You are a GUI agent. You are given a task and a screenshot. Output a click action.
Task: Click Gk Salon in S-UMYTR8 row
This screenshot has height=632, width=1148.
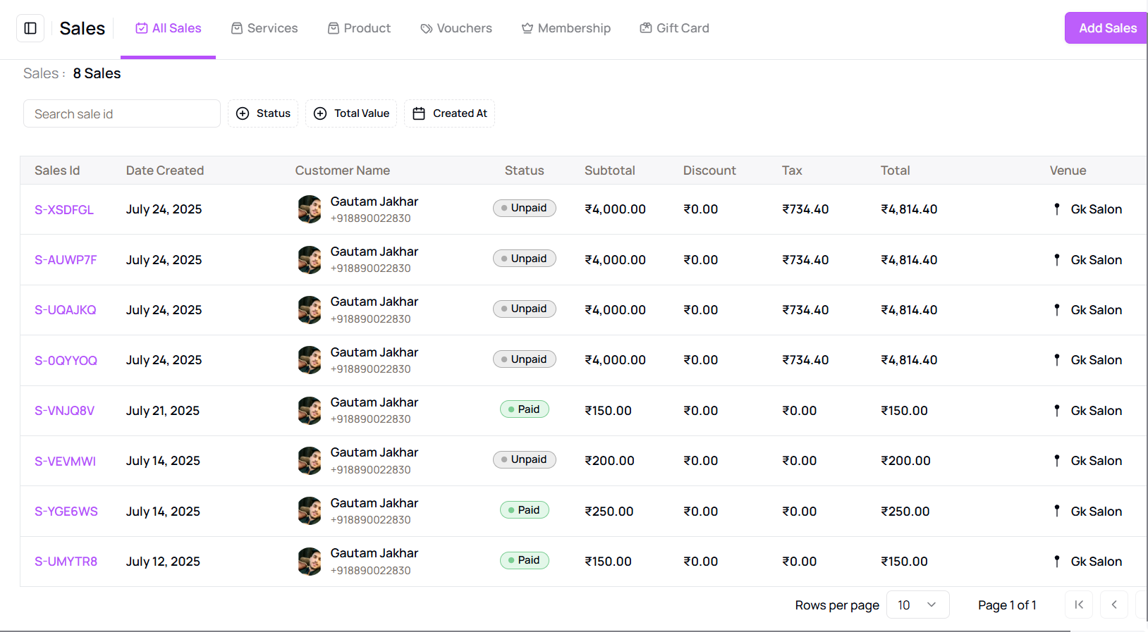[1097, 562]
